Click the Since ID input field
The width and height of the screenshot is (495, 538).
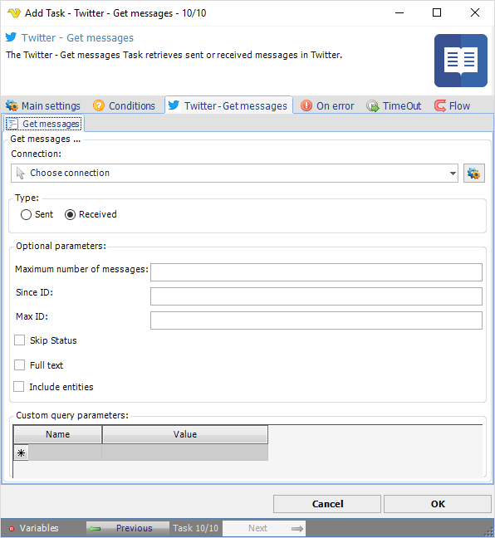(x=316, y=296)
